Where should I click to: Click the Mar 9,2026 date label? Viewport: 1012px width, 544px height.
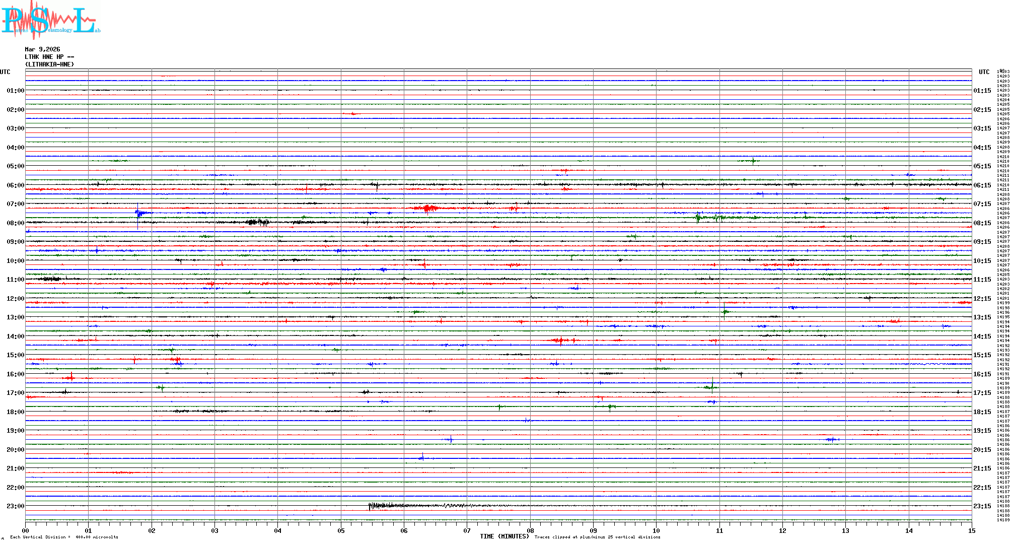[42, 49]
